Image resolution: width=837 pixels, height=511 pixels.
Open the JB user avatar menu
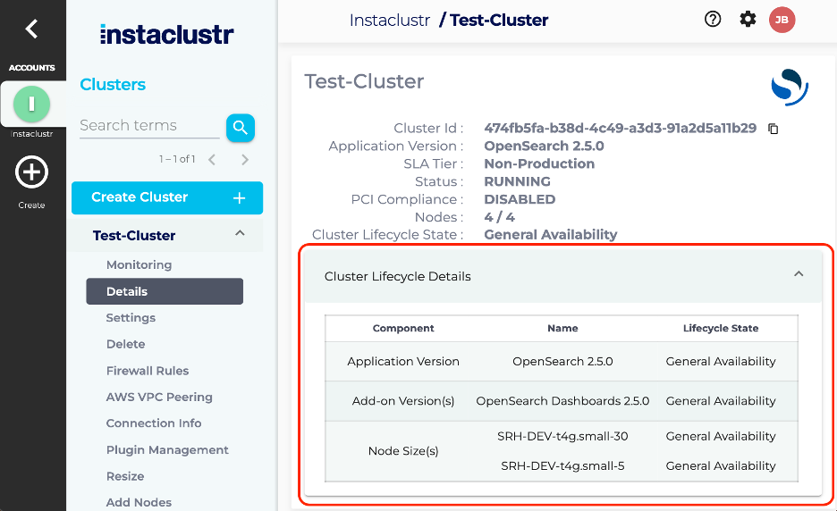pyautogui.click(x=782, y=20)
